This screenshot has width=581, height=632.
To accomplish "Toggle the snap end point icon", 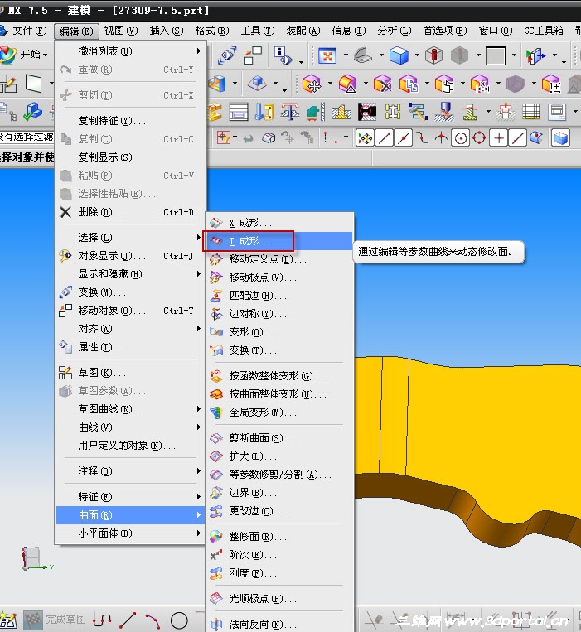I will [385, 138].
